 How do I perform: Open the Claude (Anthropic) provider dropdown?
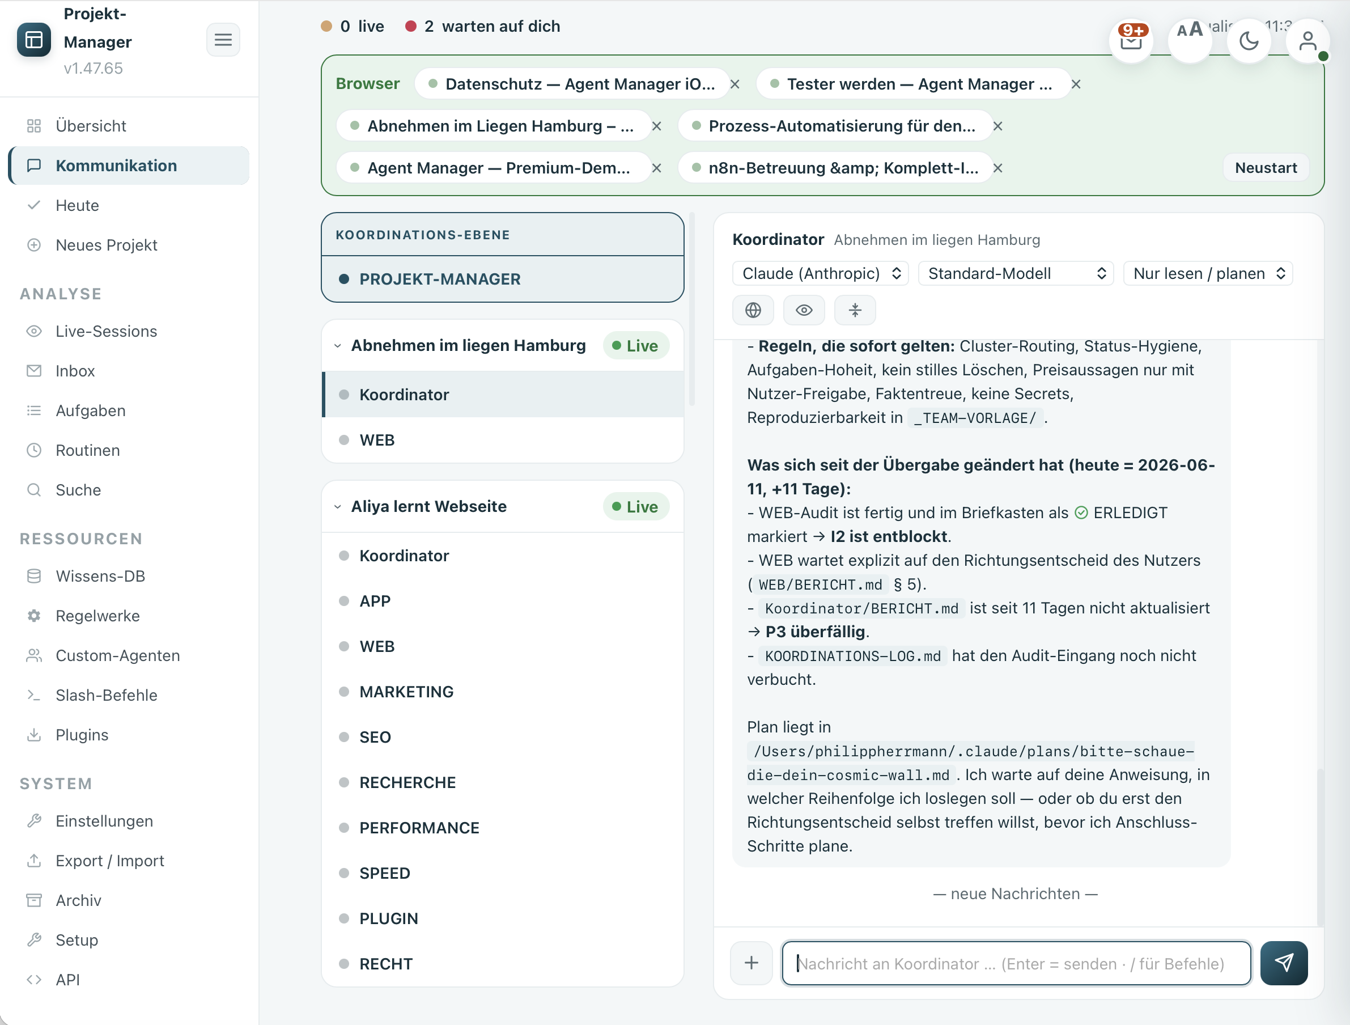click(x=820, y=273)
